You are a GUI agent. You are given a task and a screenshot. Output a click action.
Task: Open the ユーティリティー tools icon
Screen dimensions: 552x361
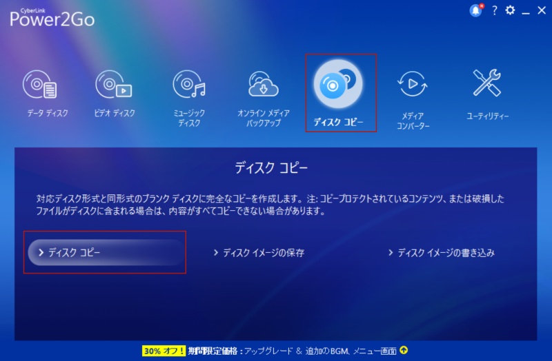click(487, 83)
